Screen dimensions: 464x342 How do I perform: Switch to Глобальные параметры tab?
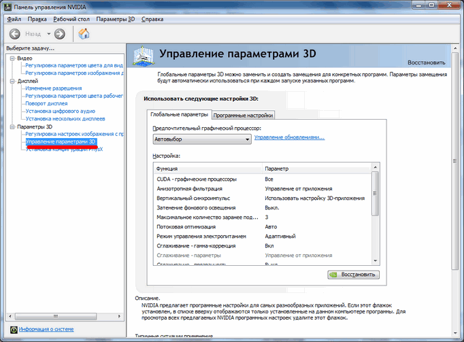pos(179,114)
